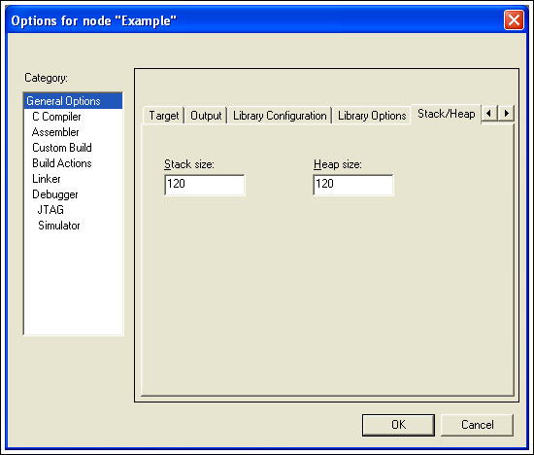Dismiss the dialog with the Cancel button
This screenshot has width=534, height=455.
click(477, 425)
